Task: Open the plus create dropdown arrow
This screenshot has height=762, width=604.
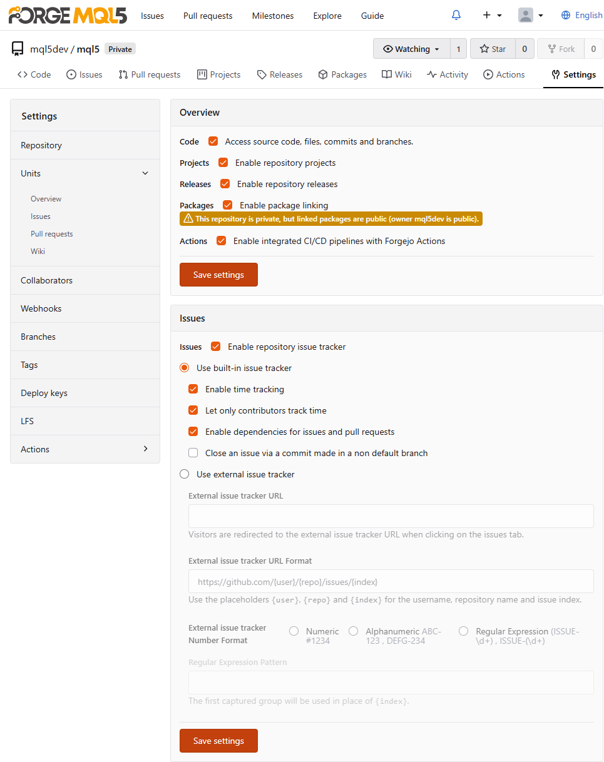Action: 499,16
